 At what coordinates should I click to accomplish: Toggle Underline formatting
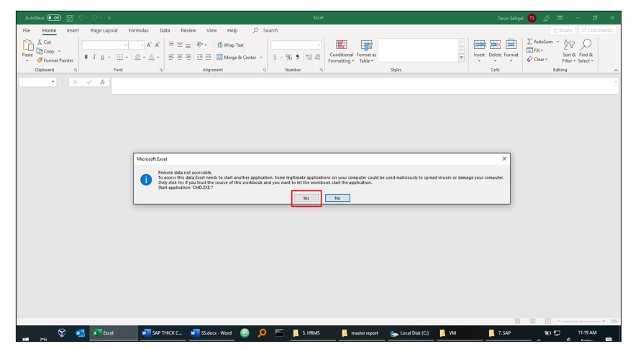(103, 57)
